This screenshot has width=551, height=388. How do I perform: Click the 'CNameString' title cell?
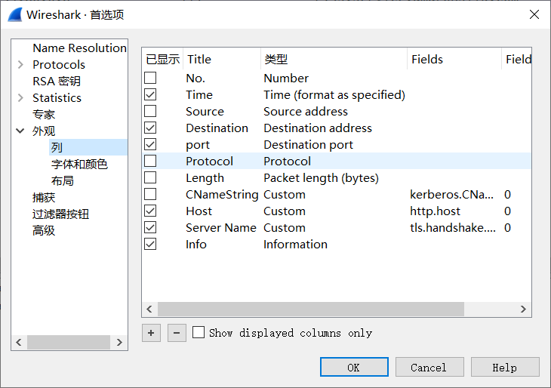pyautogui.click(x=222, y=194)
